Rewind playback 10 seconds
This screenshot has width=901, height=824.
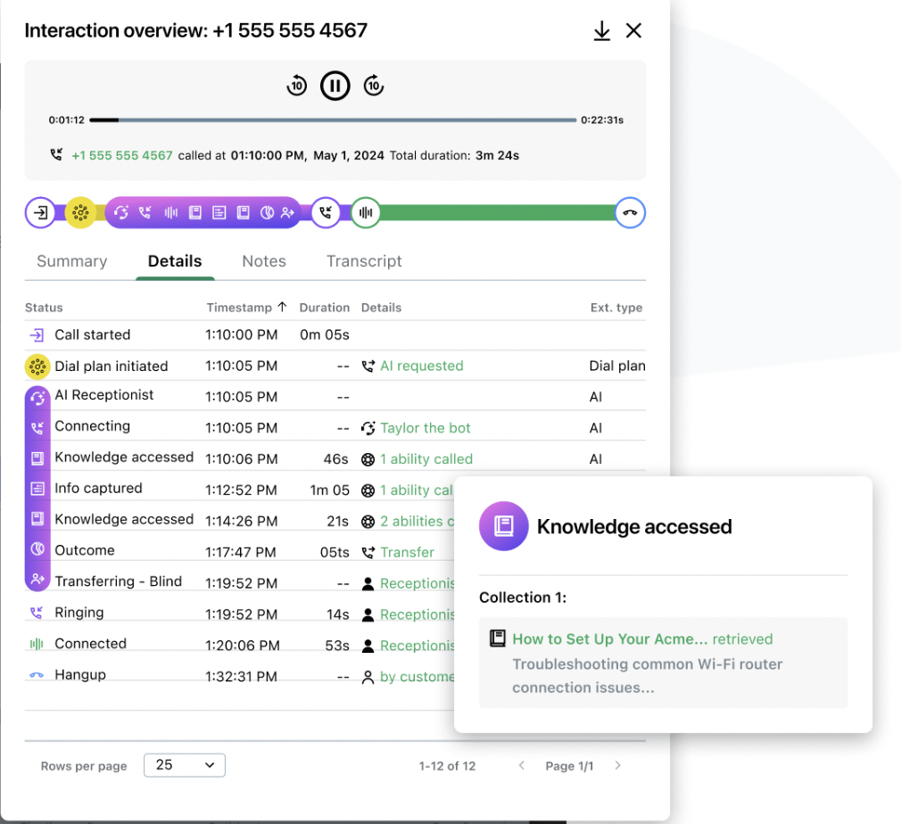296,87
